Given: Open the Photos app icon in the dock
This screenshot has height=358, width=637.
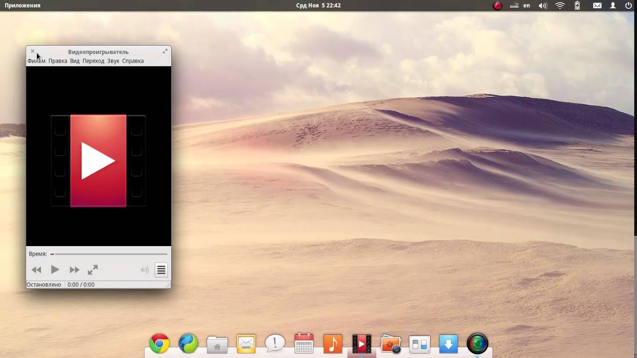Looking at the screenshot, I should (391, 344).
